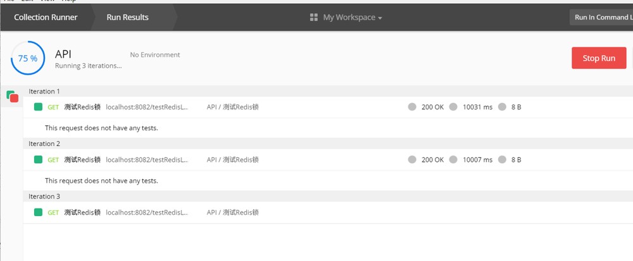The height and width of the screenshot is (261, 633).
Task: Open the My Workspace dropdown
Action: [x=353, y=17]
